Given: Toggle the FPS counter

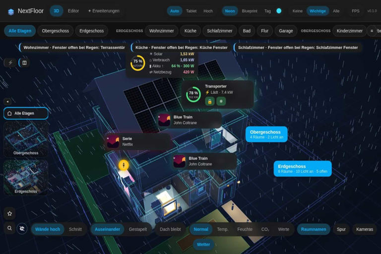Looking at the screenshot, I should (x=356, y=11).
